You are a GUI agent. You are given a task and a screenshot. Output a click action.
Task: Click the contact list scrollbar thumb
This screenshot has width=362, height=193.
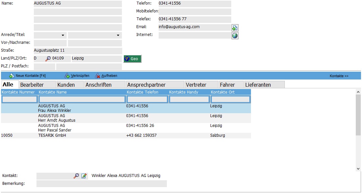point(358,115)
